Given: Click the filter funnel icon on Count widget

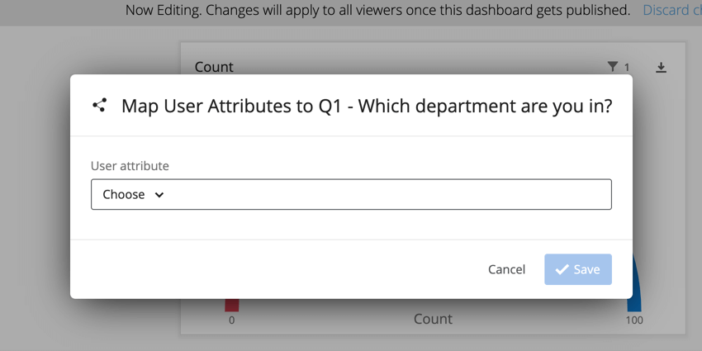Looking at the screenshot, I should (x=612, y=67).
